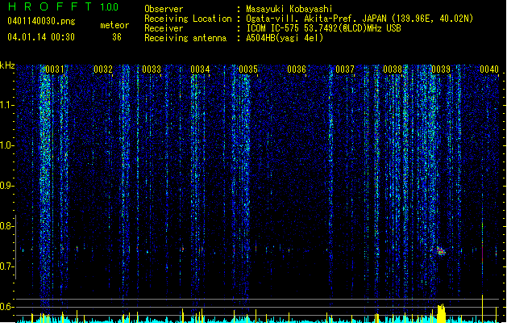Click the bright red meteor echo near 0039
The height and width of the screenshot is (323, 507).
440,251
